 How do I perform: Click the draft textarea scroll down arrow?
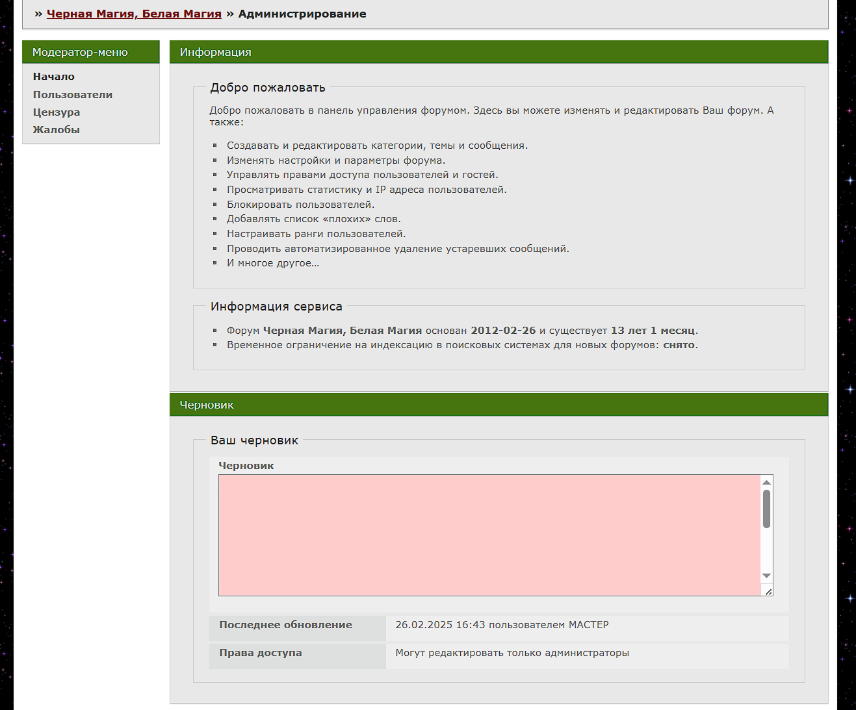tap(766, 576)
